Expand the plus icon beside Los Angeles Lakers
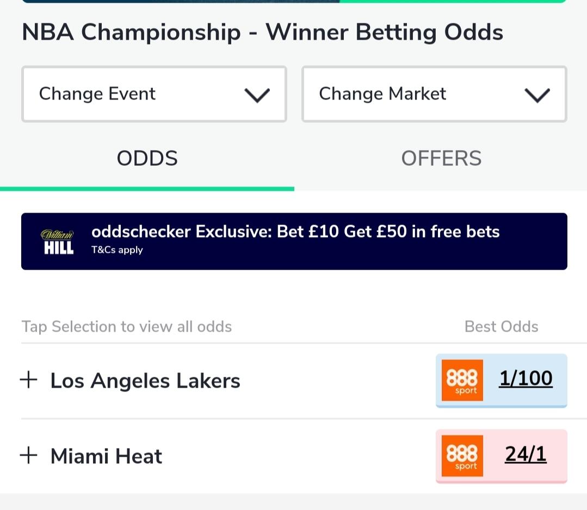The image size is (587, 510). [28, 380]
